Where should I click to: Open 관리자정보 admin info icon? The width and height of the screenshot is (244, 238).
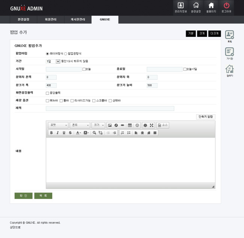[181, 7]
